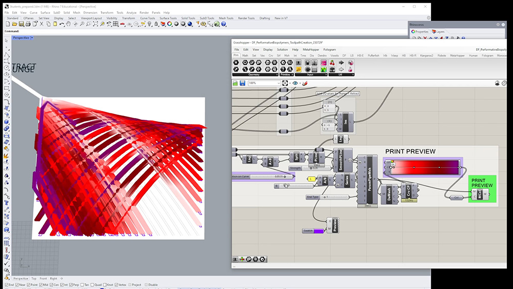This screenshot has width=513, height=289.
Task: Click the Cut (X) icon in Rhino toolbar
Action: coord(42,24)
